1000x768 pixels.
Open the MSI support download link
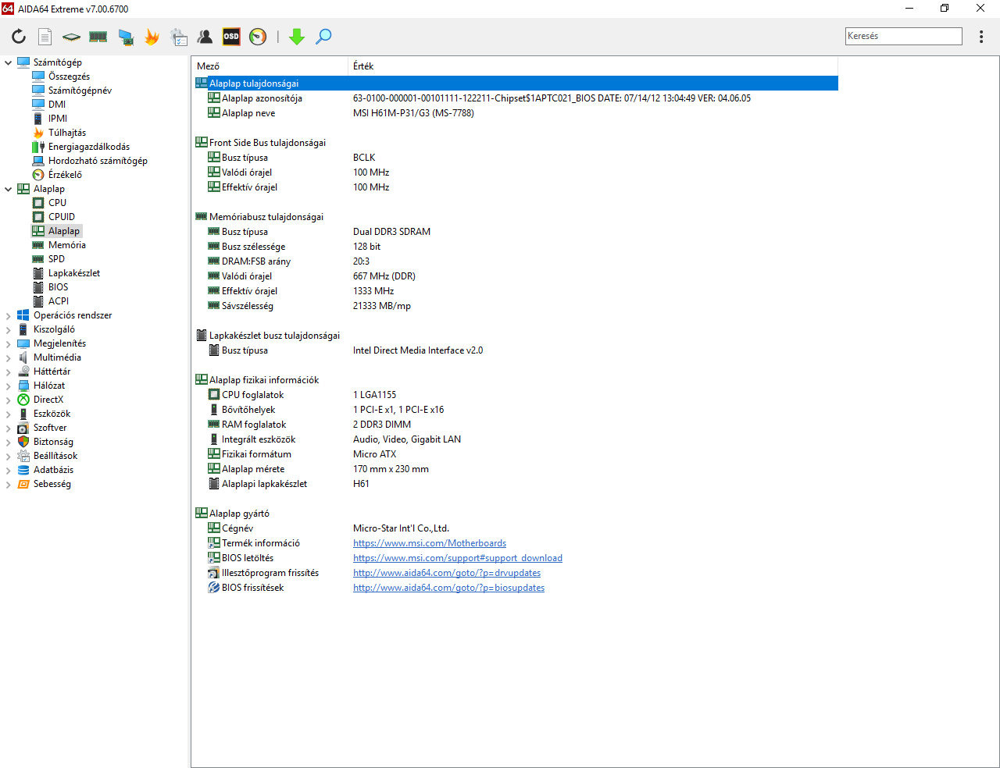coord(458,558)
